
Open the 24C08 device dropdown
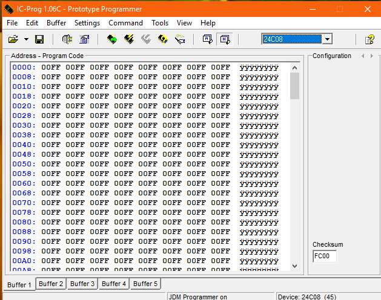[327, 39]
